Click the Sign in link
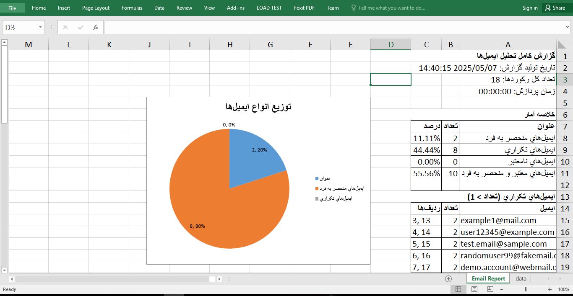 pos(530,8)
